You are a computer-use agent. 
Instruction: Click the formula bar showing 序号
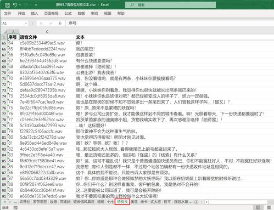[170, 24]
